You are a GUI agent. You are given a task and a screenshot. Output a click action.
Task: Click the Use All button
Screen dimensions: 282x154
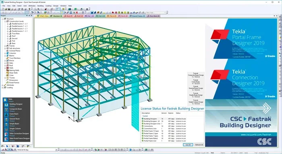coord(188,145)
